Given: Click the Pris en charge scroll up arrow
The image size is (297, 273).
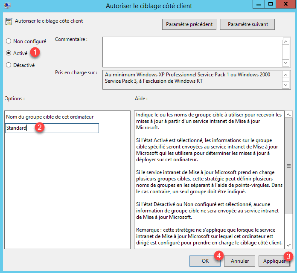Looking at the screenshot, I should click(285, 75).
